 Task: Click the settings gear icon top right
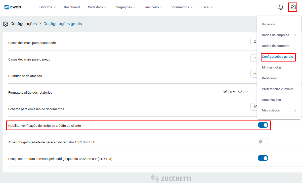tap(293, 7)
